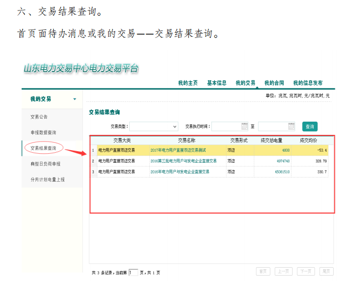
Task: Sort by the 成交均价 column header
Action: 308,140
